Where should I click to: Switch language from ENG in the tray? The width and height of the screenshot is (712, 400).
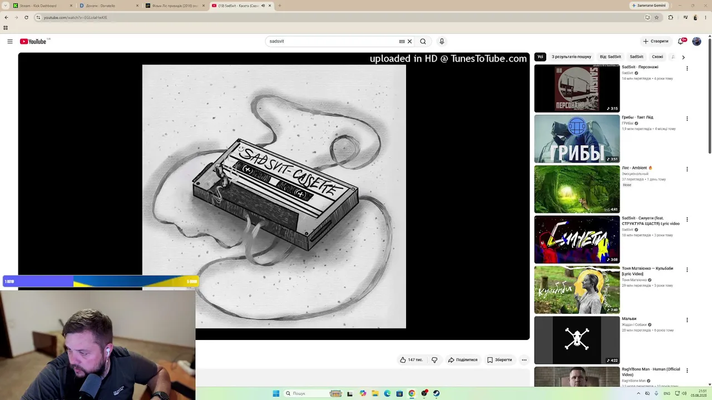[x=667, y=393]
